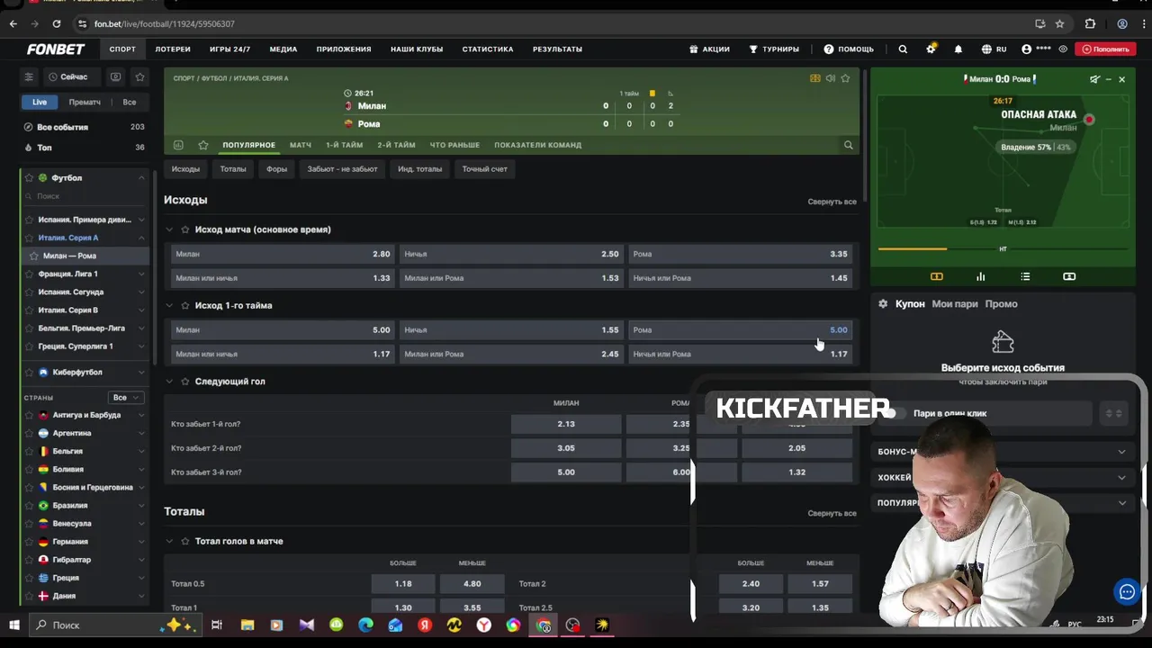The width and height of the screenshot is (1152, 648).
Task: Open the sidebar filter settings icon
Action: pos(29,77)
